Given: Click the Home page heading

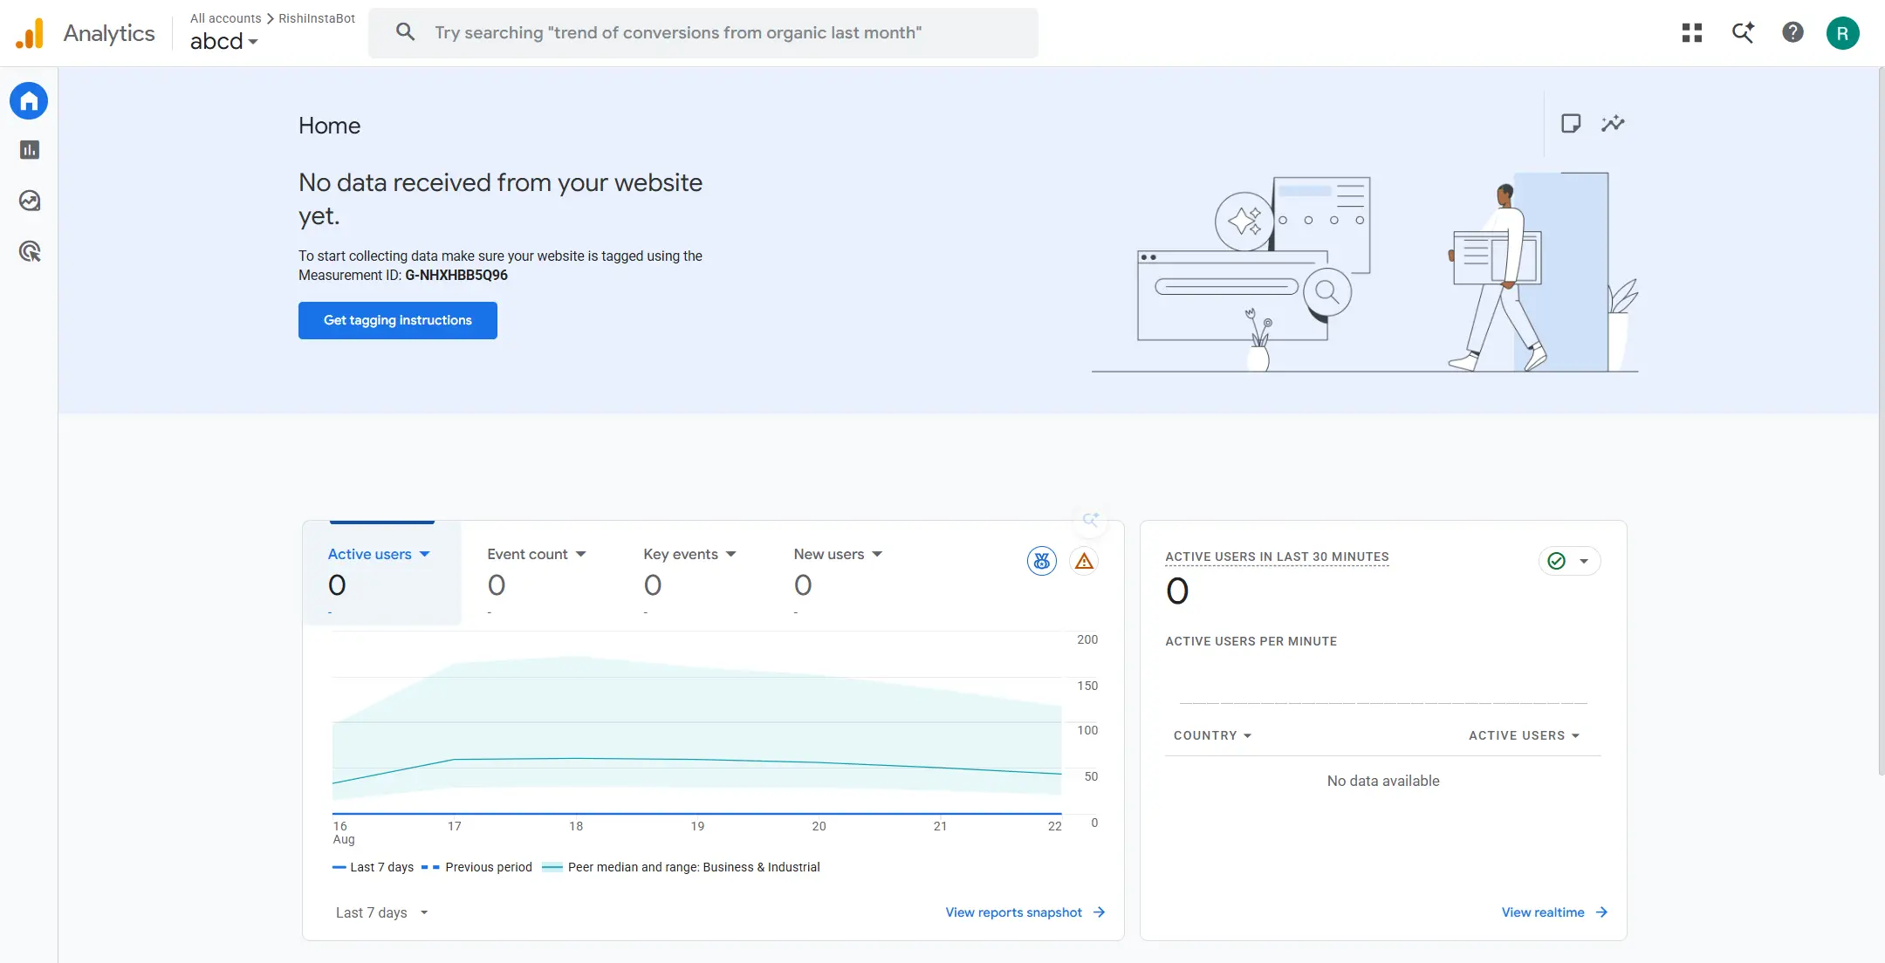Looking at the screenshot, I should (329, 126).
